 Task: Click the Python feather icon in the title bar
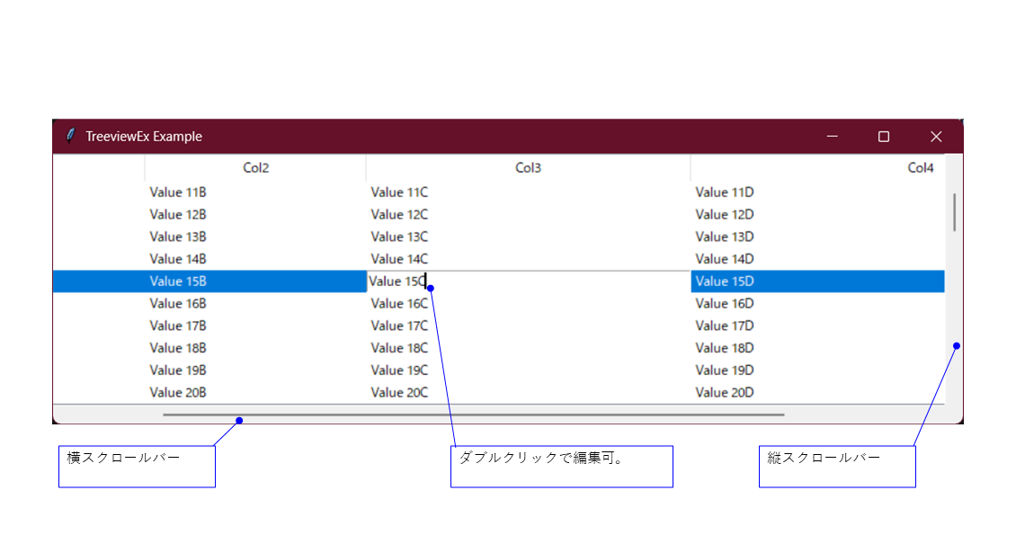(69, 136)
